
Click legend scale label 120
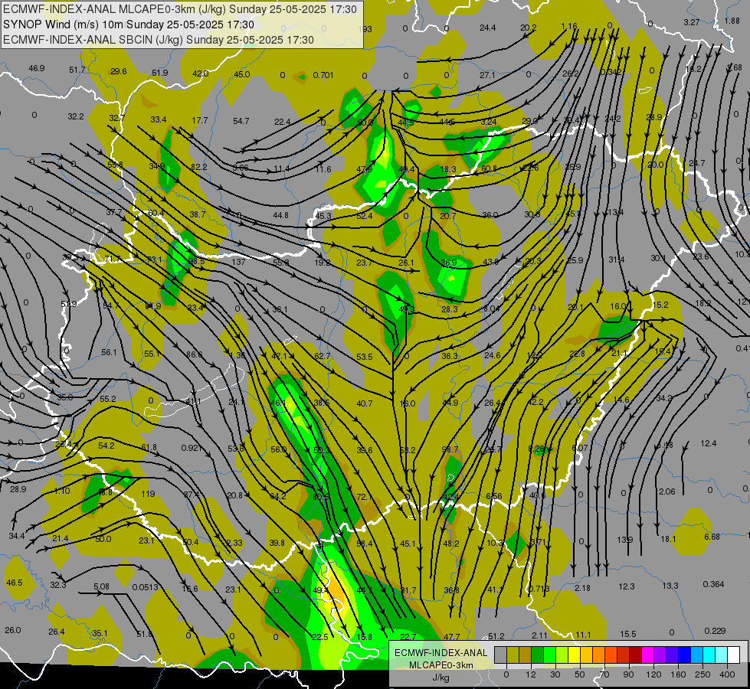653,674
